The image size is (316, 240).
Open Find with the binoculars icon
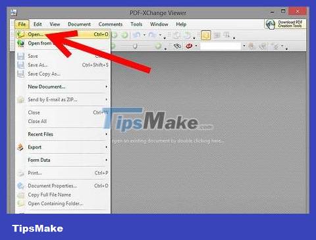[177, 46]
